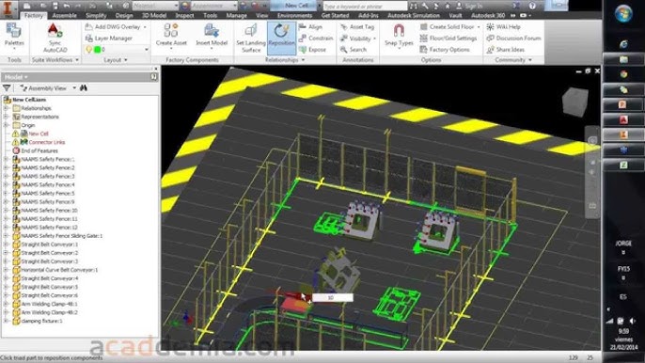
Task: Click the annotations Search tool
Action: pyautogui.click(x=354, y=50)
